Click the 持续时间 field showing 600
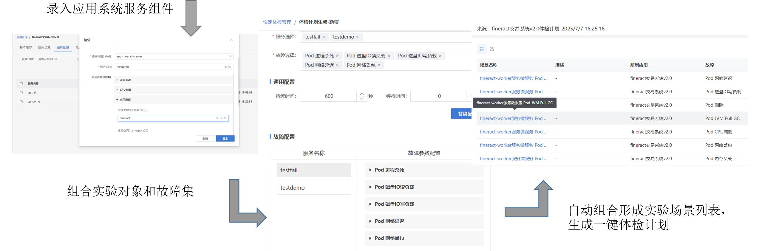Viewport: 762px width, 251px height. pyautogui.click(x=328, y=96)
